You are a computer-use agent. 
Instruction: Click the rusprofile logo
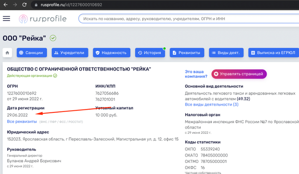pyautogui.click(x=43, y=19)
